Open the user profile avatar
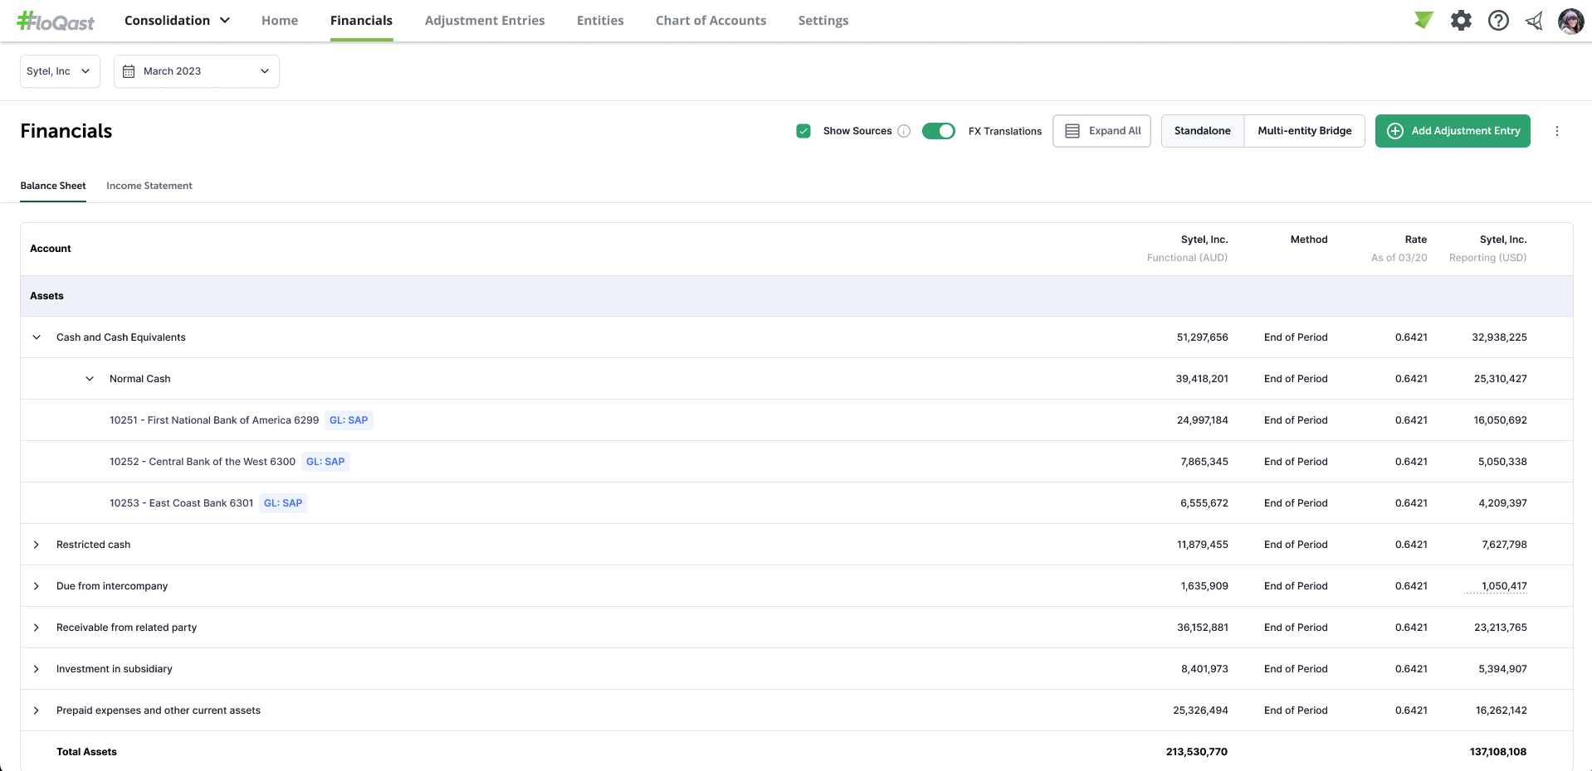Screen dimensions: 1592x771 1570,21
